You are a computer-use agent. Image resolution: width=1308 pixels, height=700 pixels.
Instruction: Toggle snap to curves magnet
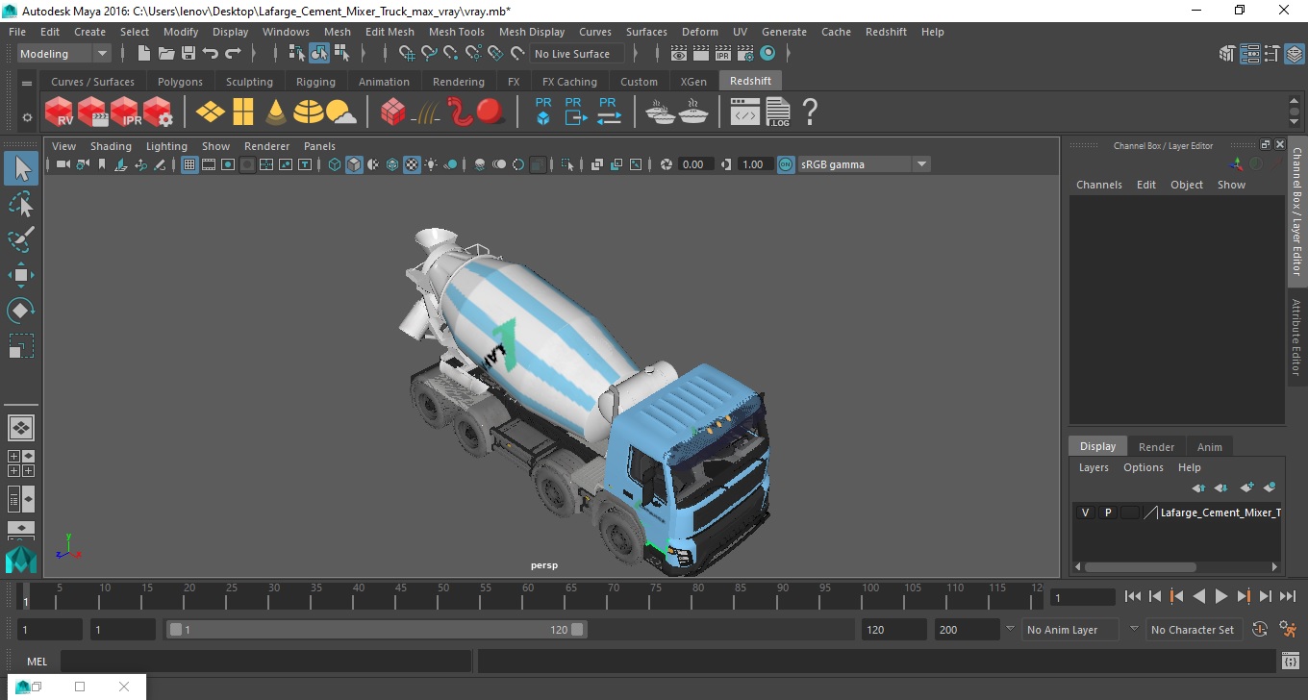[429, 54]
